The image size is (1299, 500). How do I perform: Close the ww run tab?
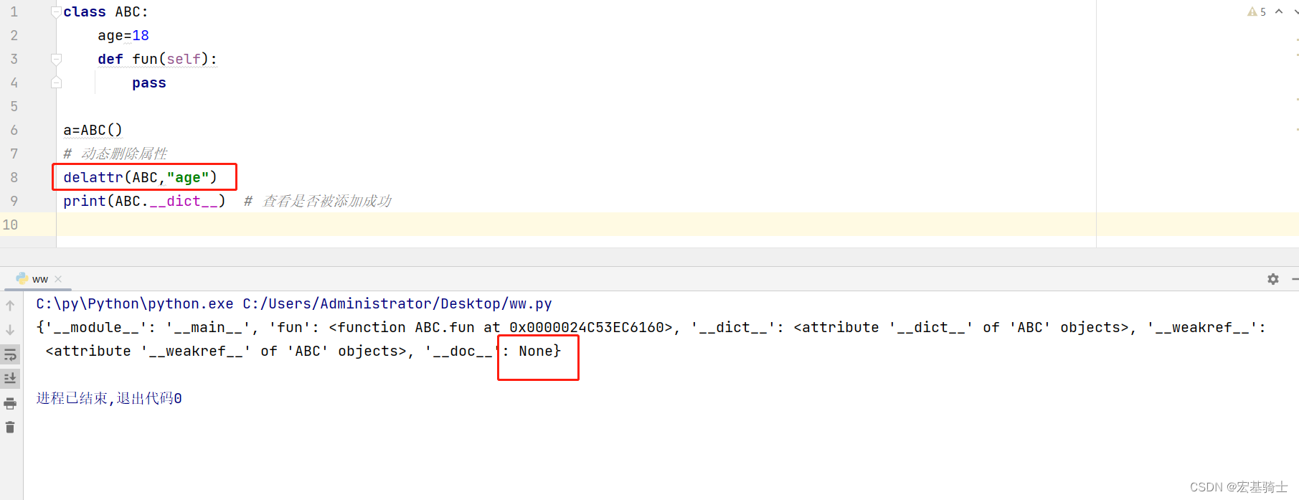[58, 279]
